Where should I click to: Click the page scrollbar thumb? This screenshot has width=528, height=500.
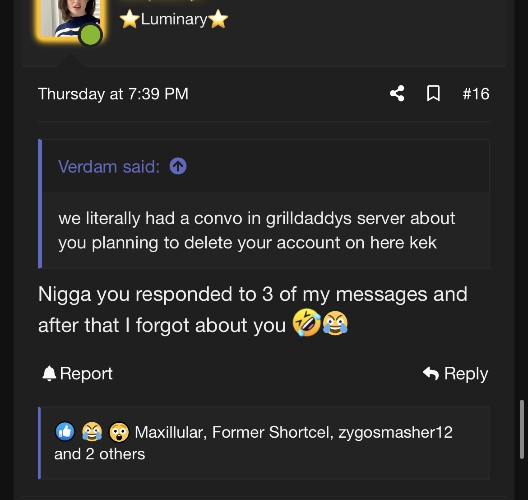click(x=522, y=429)
